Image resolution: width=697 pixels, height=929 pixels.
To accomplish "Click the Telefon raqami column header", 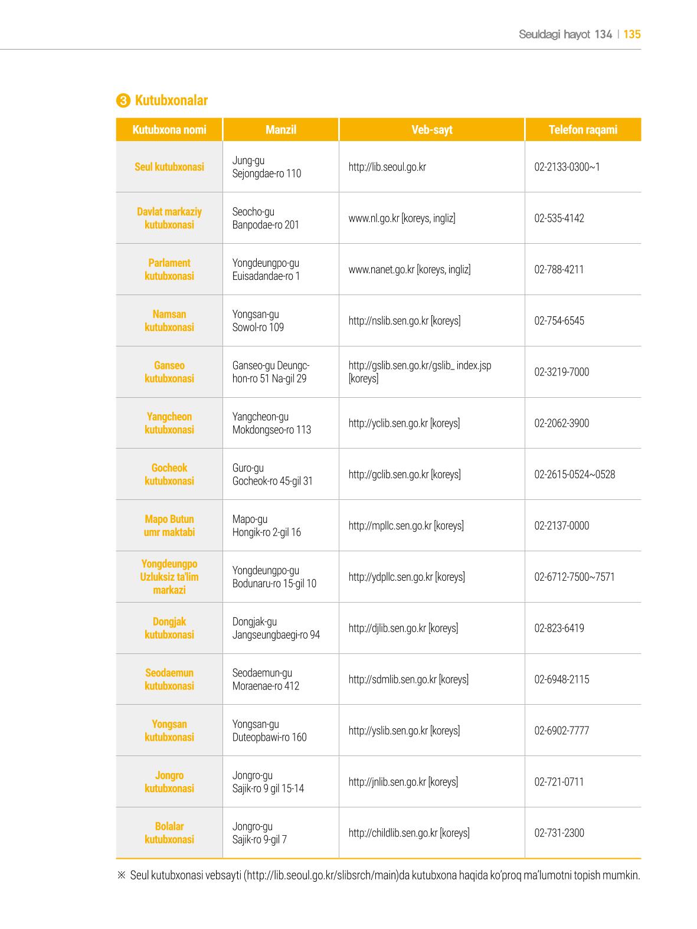I will tap(583, 130).
